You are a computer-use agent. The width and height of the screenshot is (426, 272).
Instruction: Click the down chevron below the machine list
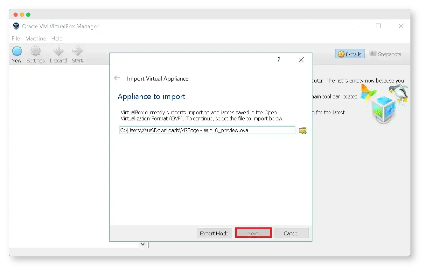tap(143, 244)
